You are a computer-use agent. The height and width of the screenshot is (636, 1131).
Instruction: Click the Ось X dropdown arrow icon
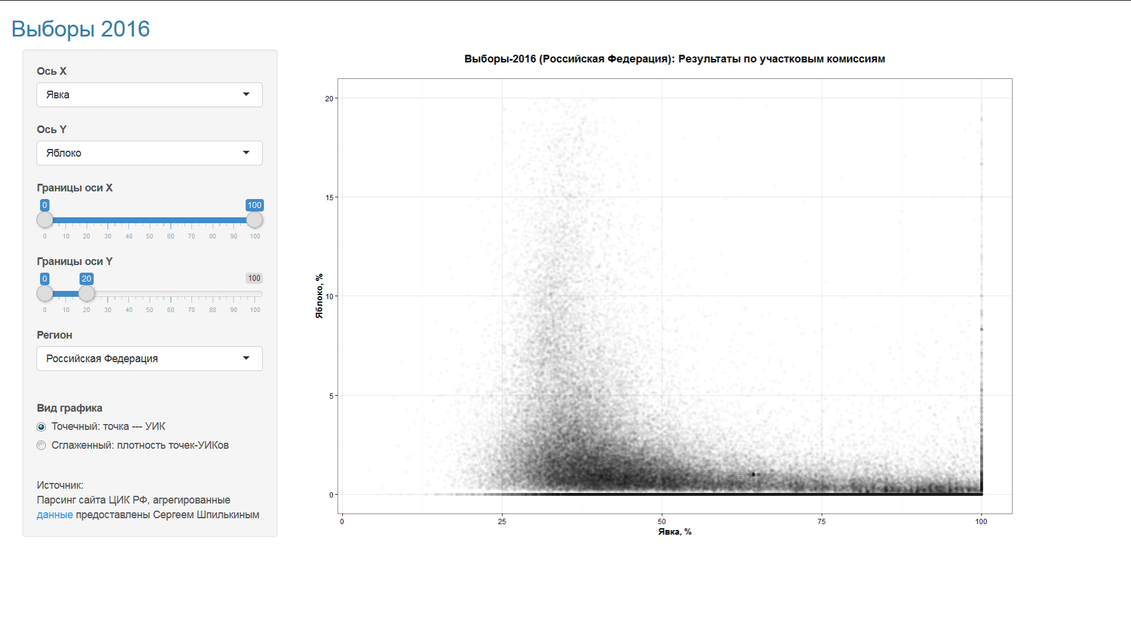click(x=246, y=94)
